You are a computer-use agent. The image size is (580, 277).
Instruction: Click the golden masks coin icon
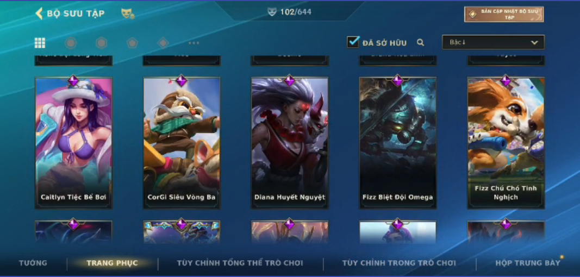(x=128, y=14)
